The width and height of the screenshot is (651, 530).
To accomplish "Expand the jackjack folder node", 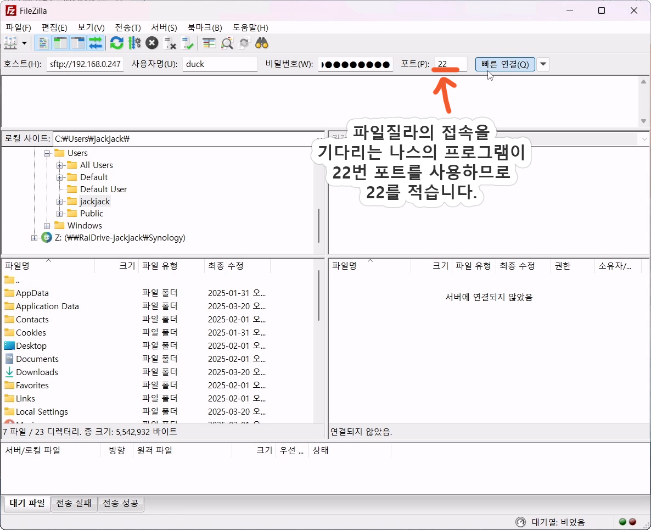I will (x=59, y=202).
